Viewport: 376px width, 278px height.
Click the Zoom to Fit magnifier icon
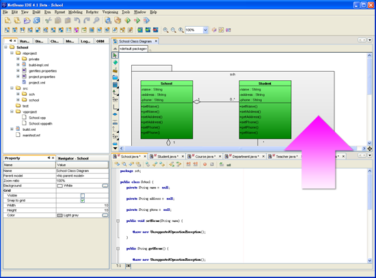point(181,30)
